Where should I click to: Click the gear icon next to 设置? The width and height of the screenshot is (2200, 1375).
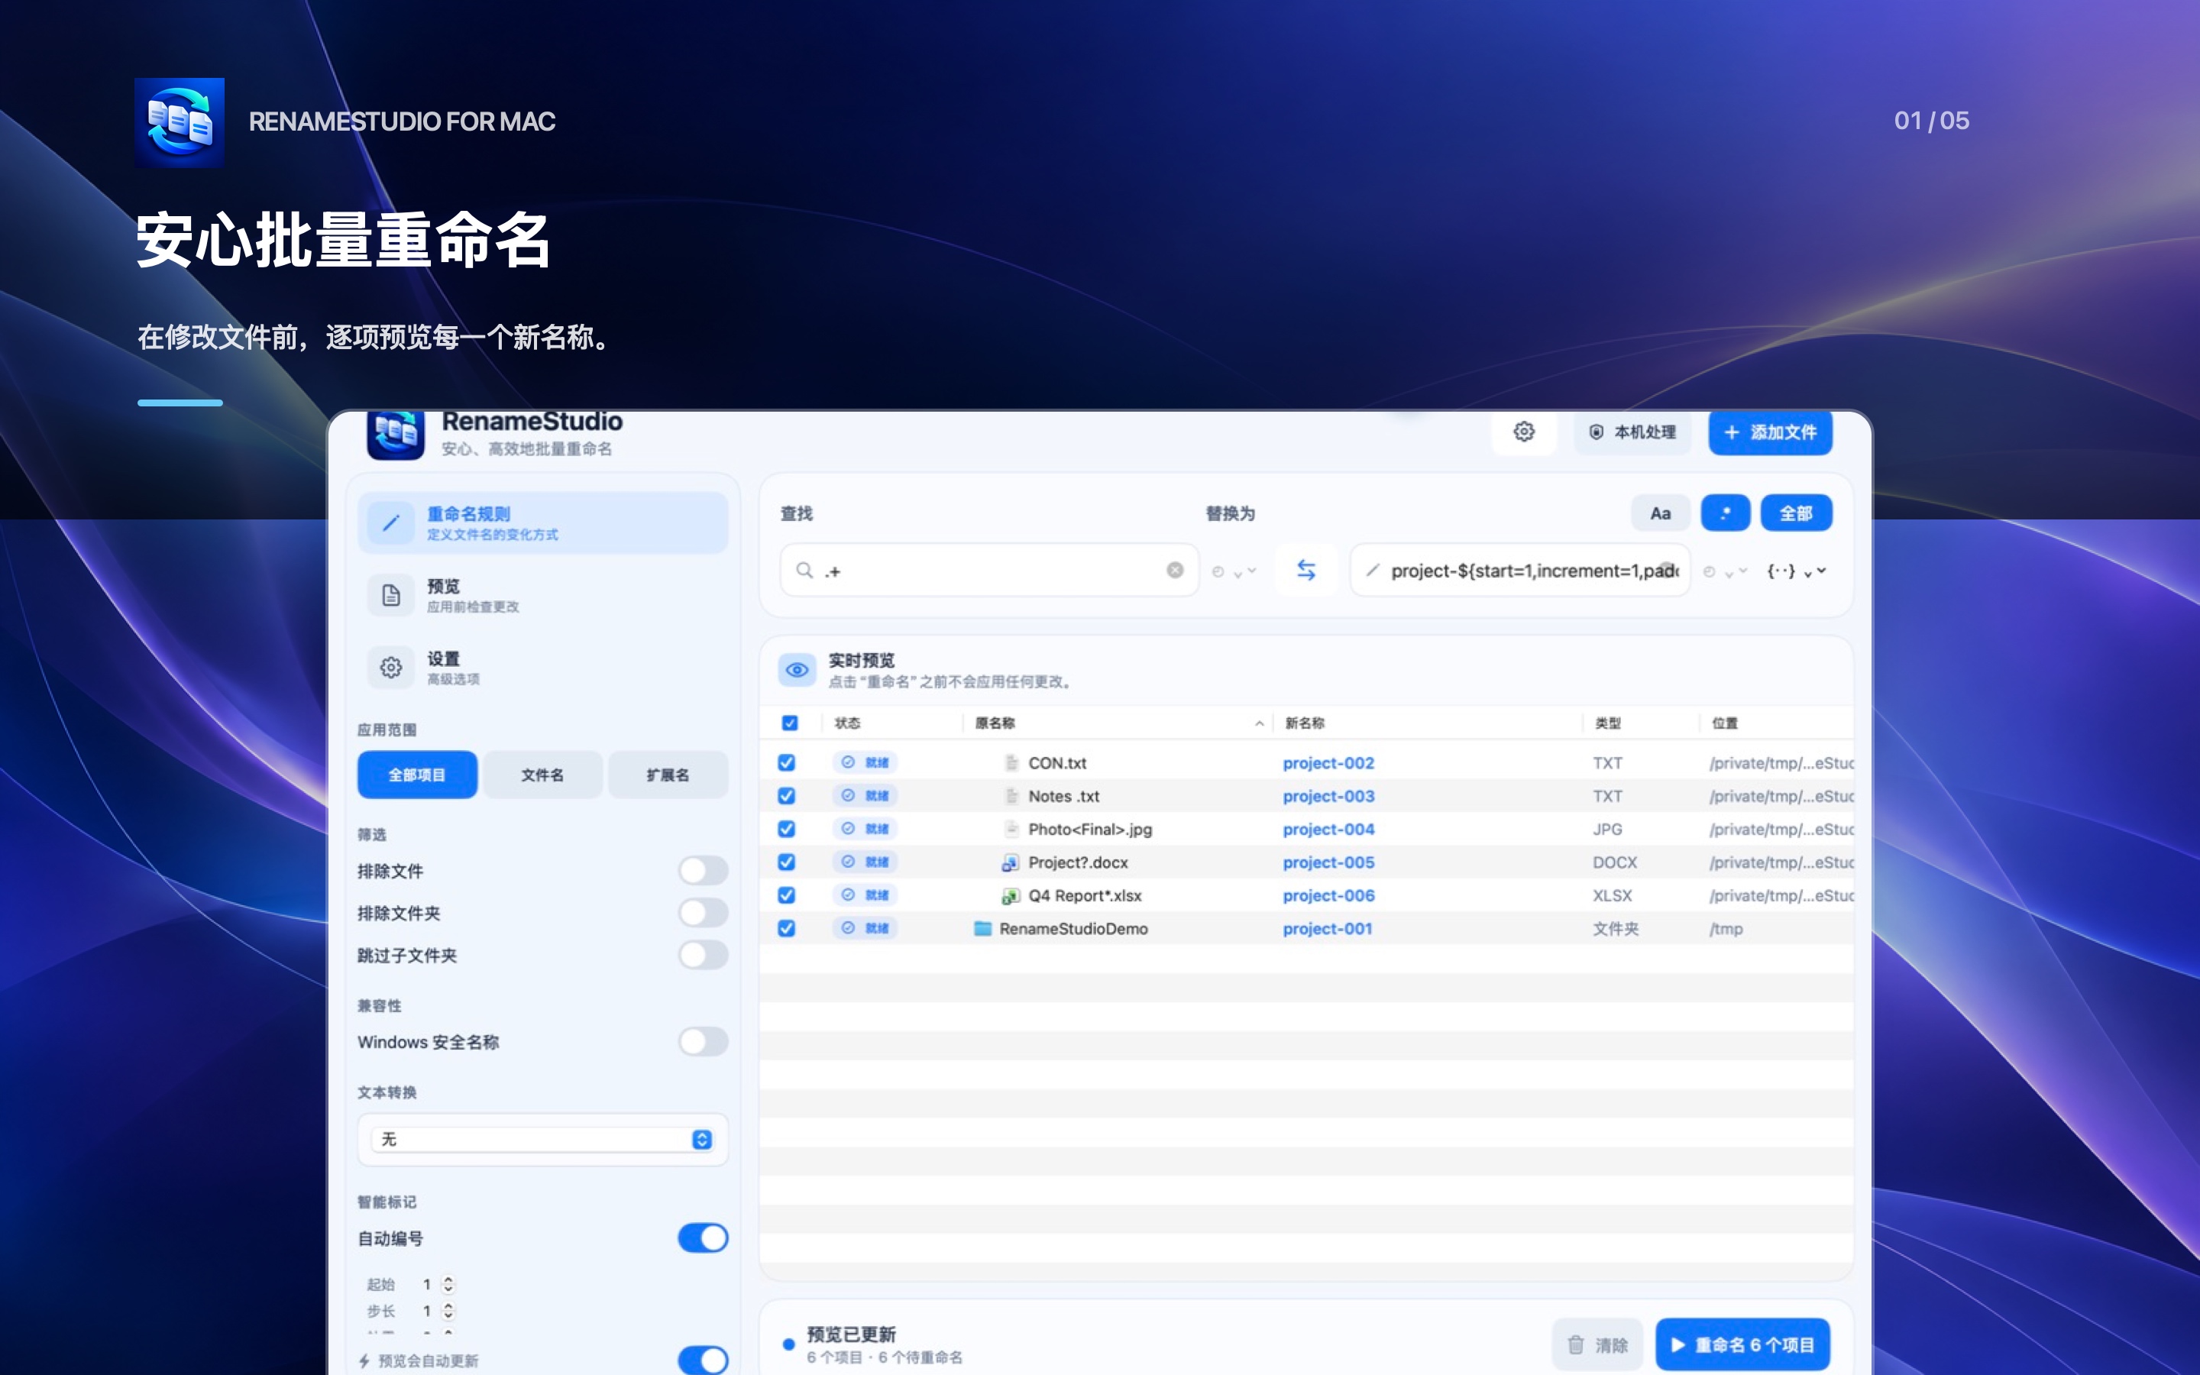pyautogui.click(x=391, y=668)
